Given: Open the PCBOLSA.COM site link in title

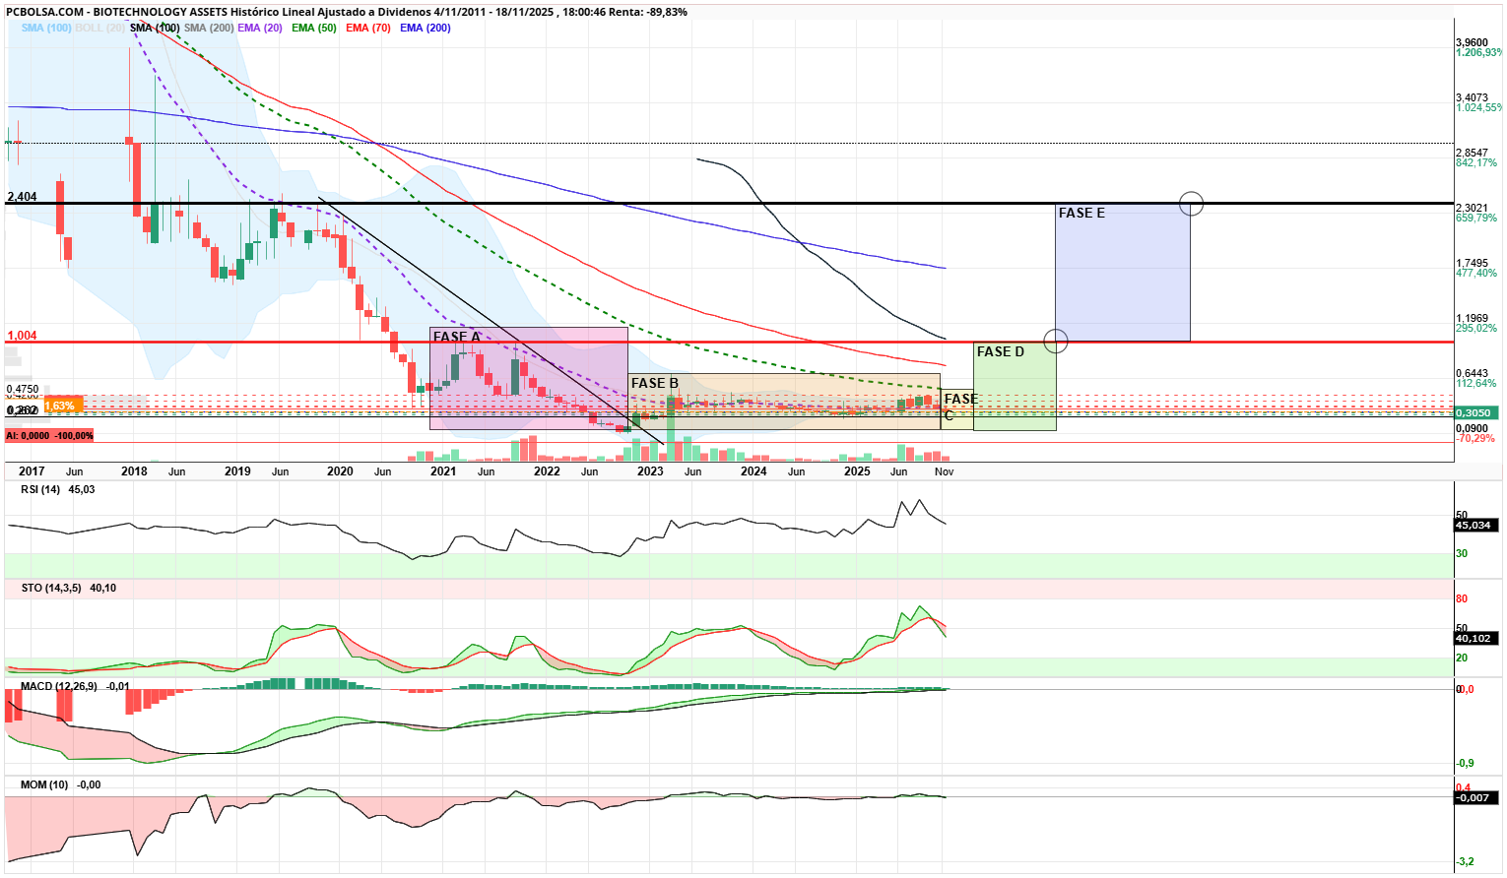Looking at the screenshot, I should (44, 10).
